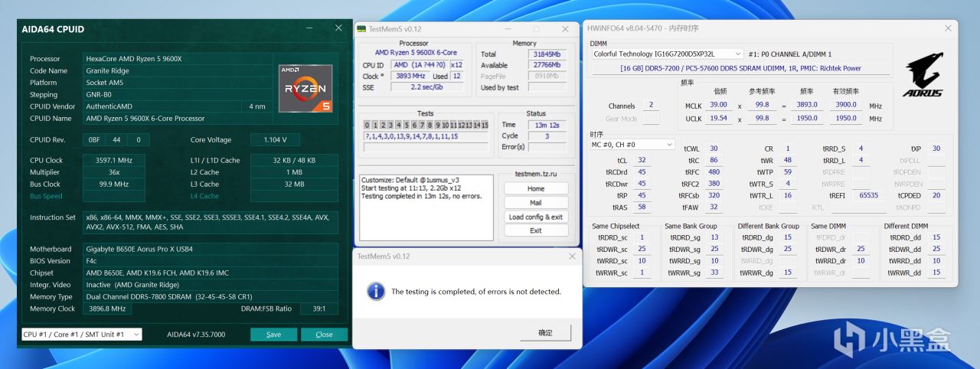This screenshot has width=980, height=369.
Task: Click the CPU Clock 3597.1 MHz value
Action: point(115,161)
